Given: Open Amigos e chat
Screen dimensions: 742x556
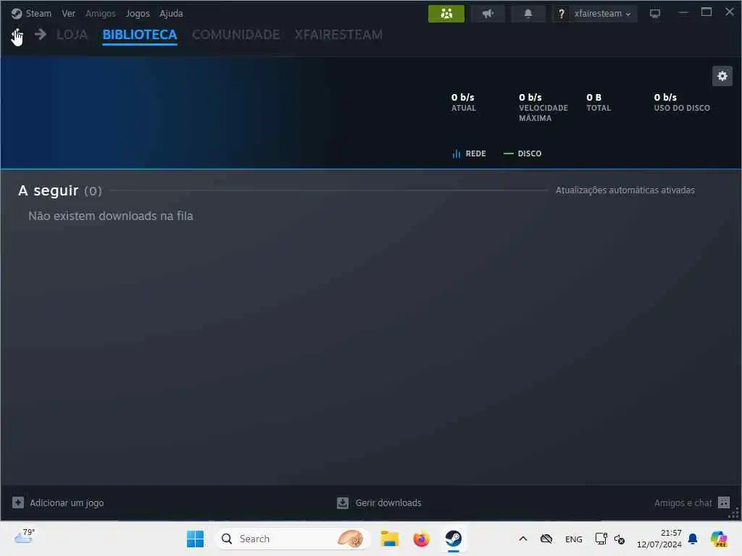Looking at the screenshot, I should pos(683,502).
